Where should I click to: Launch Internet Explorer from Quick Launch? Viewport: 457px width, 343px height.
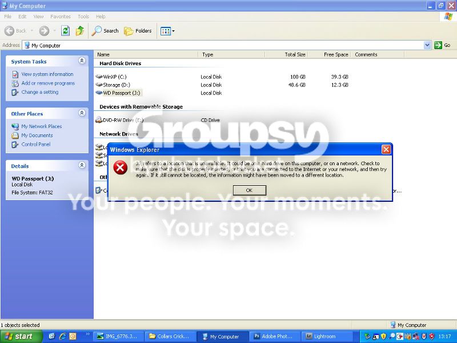point(62,336)
